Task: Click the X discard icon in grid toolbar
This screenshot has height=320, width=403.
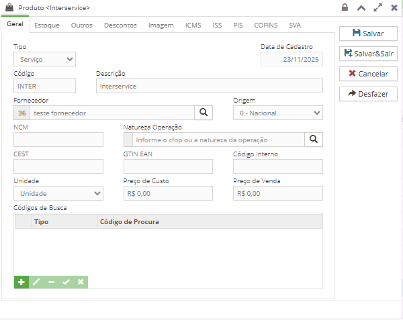Action: tap(81, 282)
